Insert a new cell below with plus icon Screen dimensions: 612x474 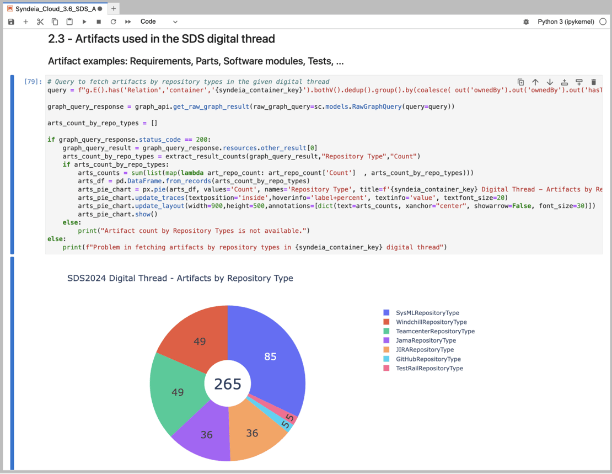coord(26,22)
